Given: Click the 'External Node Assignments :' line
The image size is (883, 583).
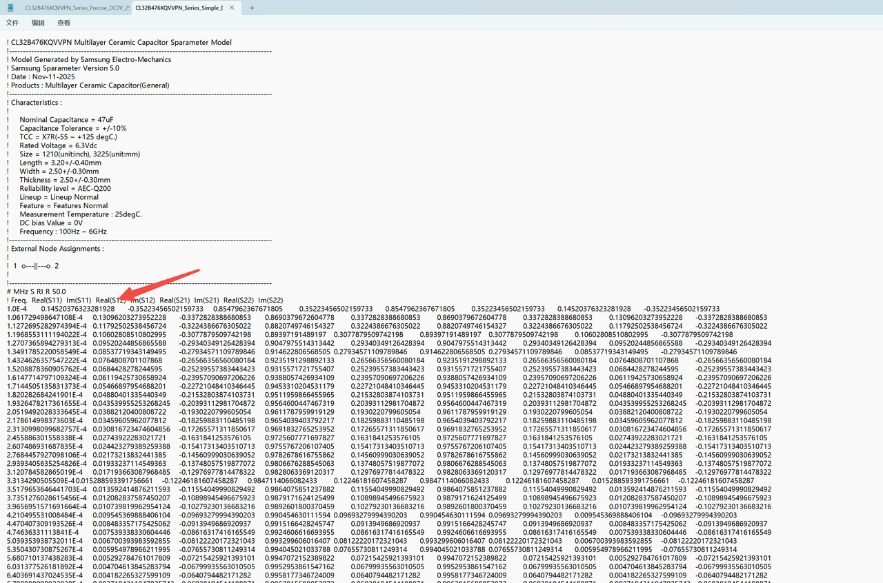Looking at the screenshot, I should tap(55, 249).
